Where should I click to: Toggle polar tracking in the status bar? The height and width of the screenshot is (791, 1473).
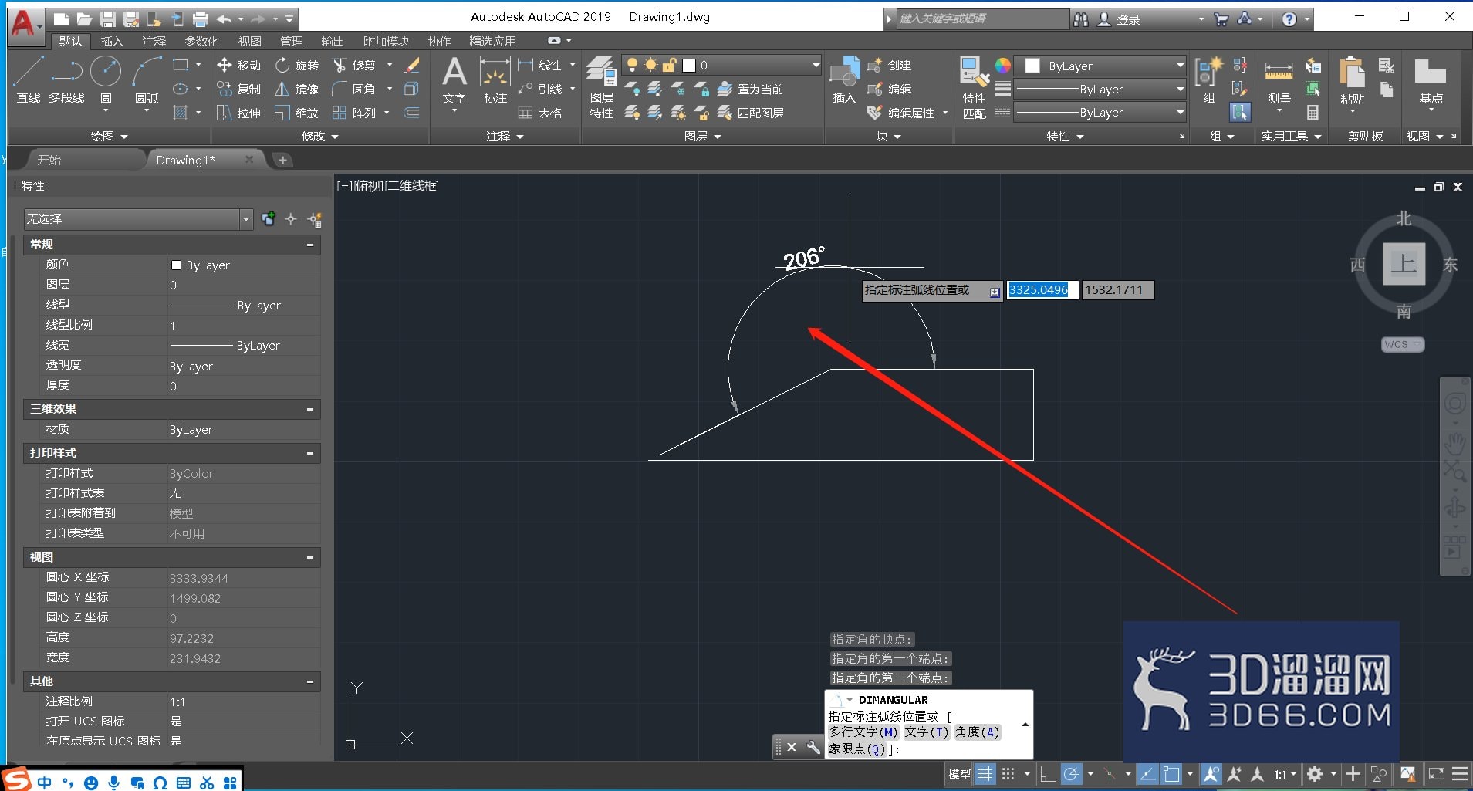point(1071,774)
